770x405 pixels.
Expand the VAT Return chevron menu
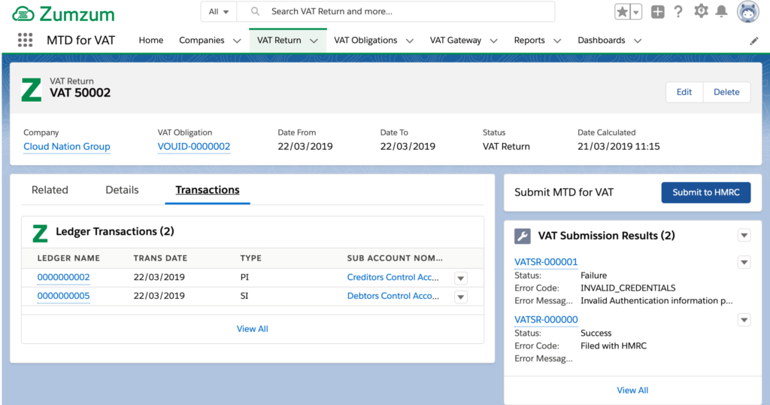[314, 41]
